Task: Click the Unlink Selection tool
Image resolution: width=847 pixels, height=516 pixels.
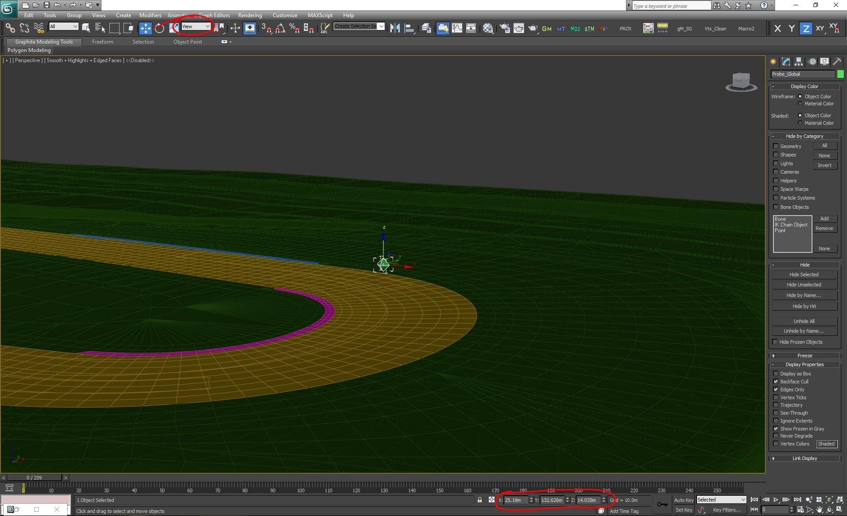Action: [x=24, y=28]
